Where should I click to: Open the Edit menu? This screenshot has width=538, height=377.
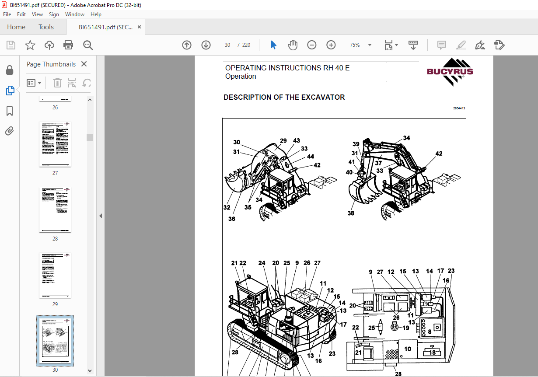pyautogui.click(x=21, y=14)
